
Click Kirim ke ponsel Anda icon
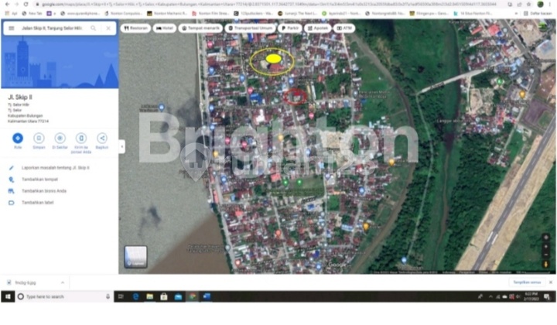pos(80,138)
